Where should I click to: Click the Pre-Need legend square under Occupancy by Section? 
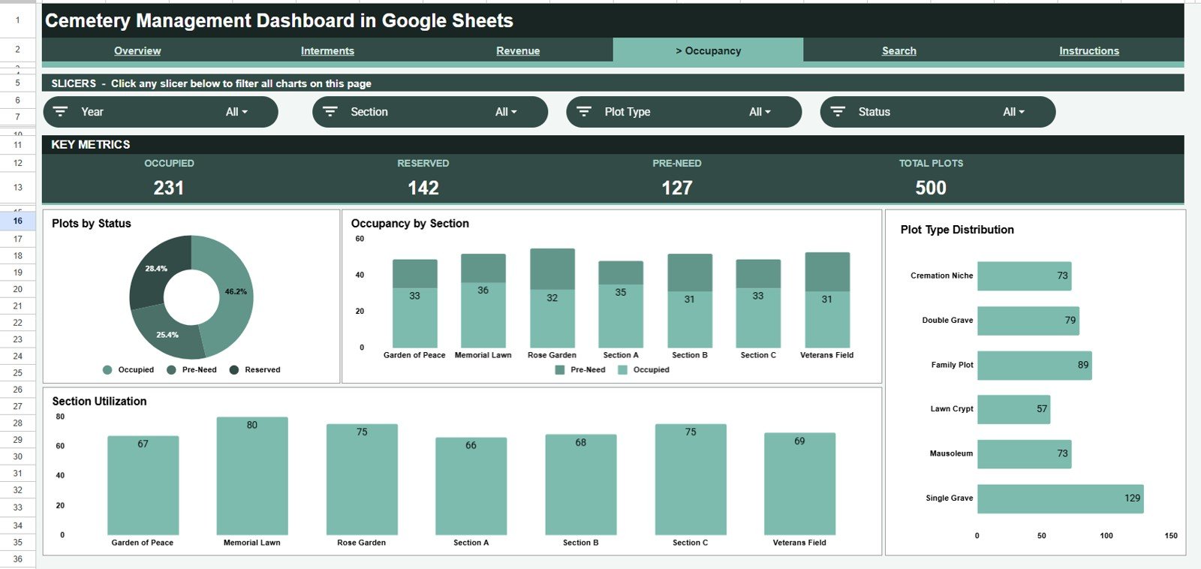(x=560, y=370)
